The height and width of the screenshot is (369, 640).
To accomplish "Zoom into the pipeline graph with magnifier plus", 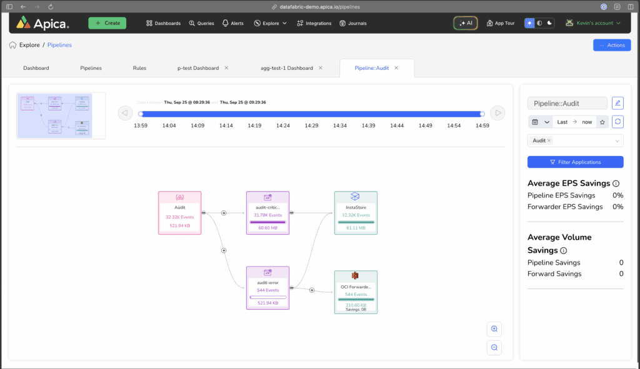I will coord(494,329).
